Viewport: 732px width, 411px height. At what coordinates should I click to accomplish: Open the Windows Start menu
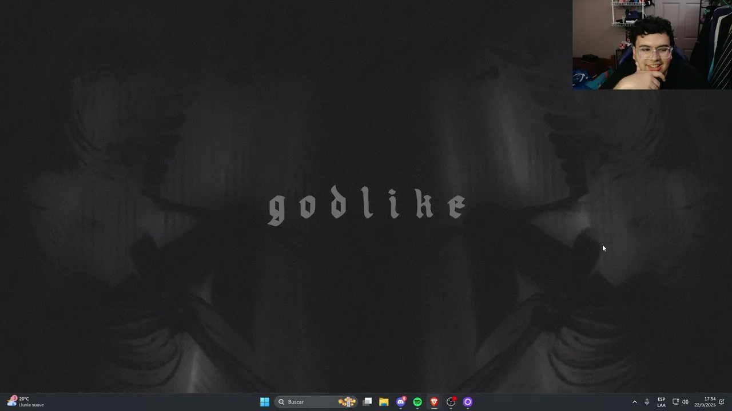click(x=265, y=402)
